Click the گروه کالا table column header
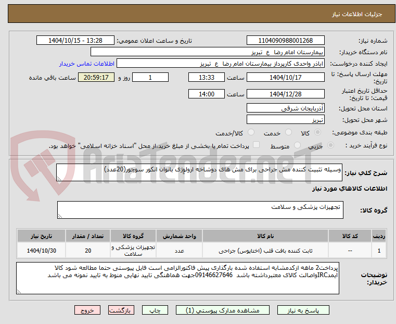 point(133,236)
